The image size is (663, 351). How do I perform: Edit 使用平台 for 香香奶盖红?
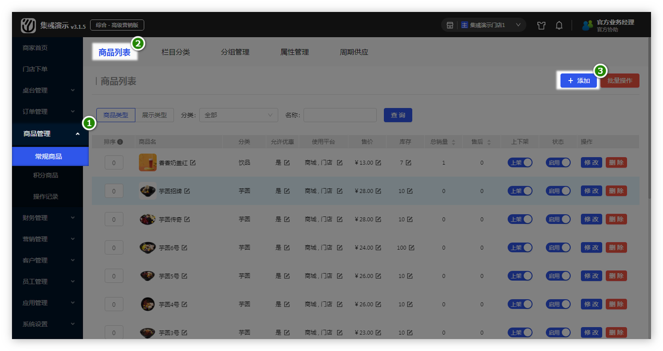[x=340, y=163]
